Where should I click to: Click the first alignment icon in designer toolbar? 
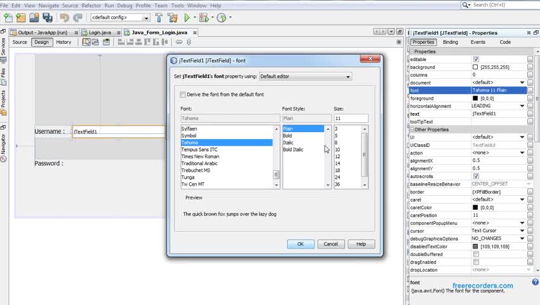[x=121, y=42]
